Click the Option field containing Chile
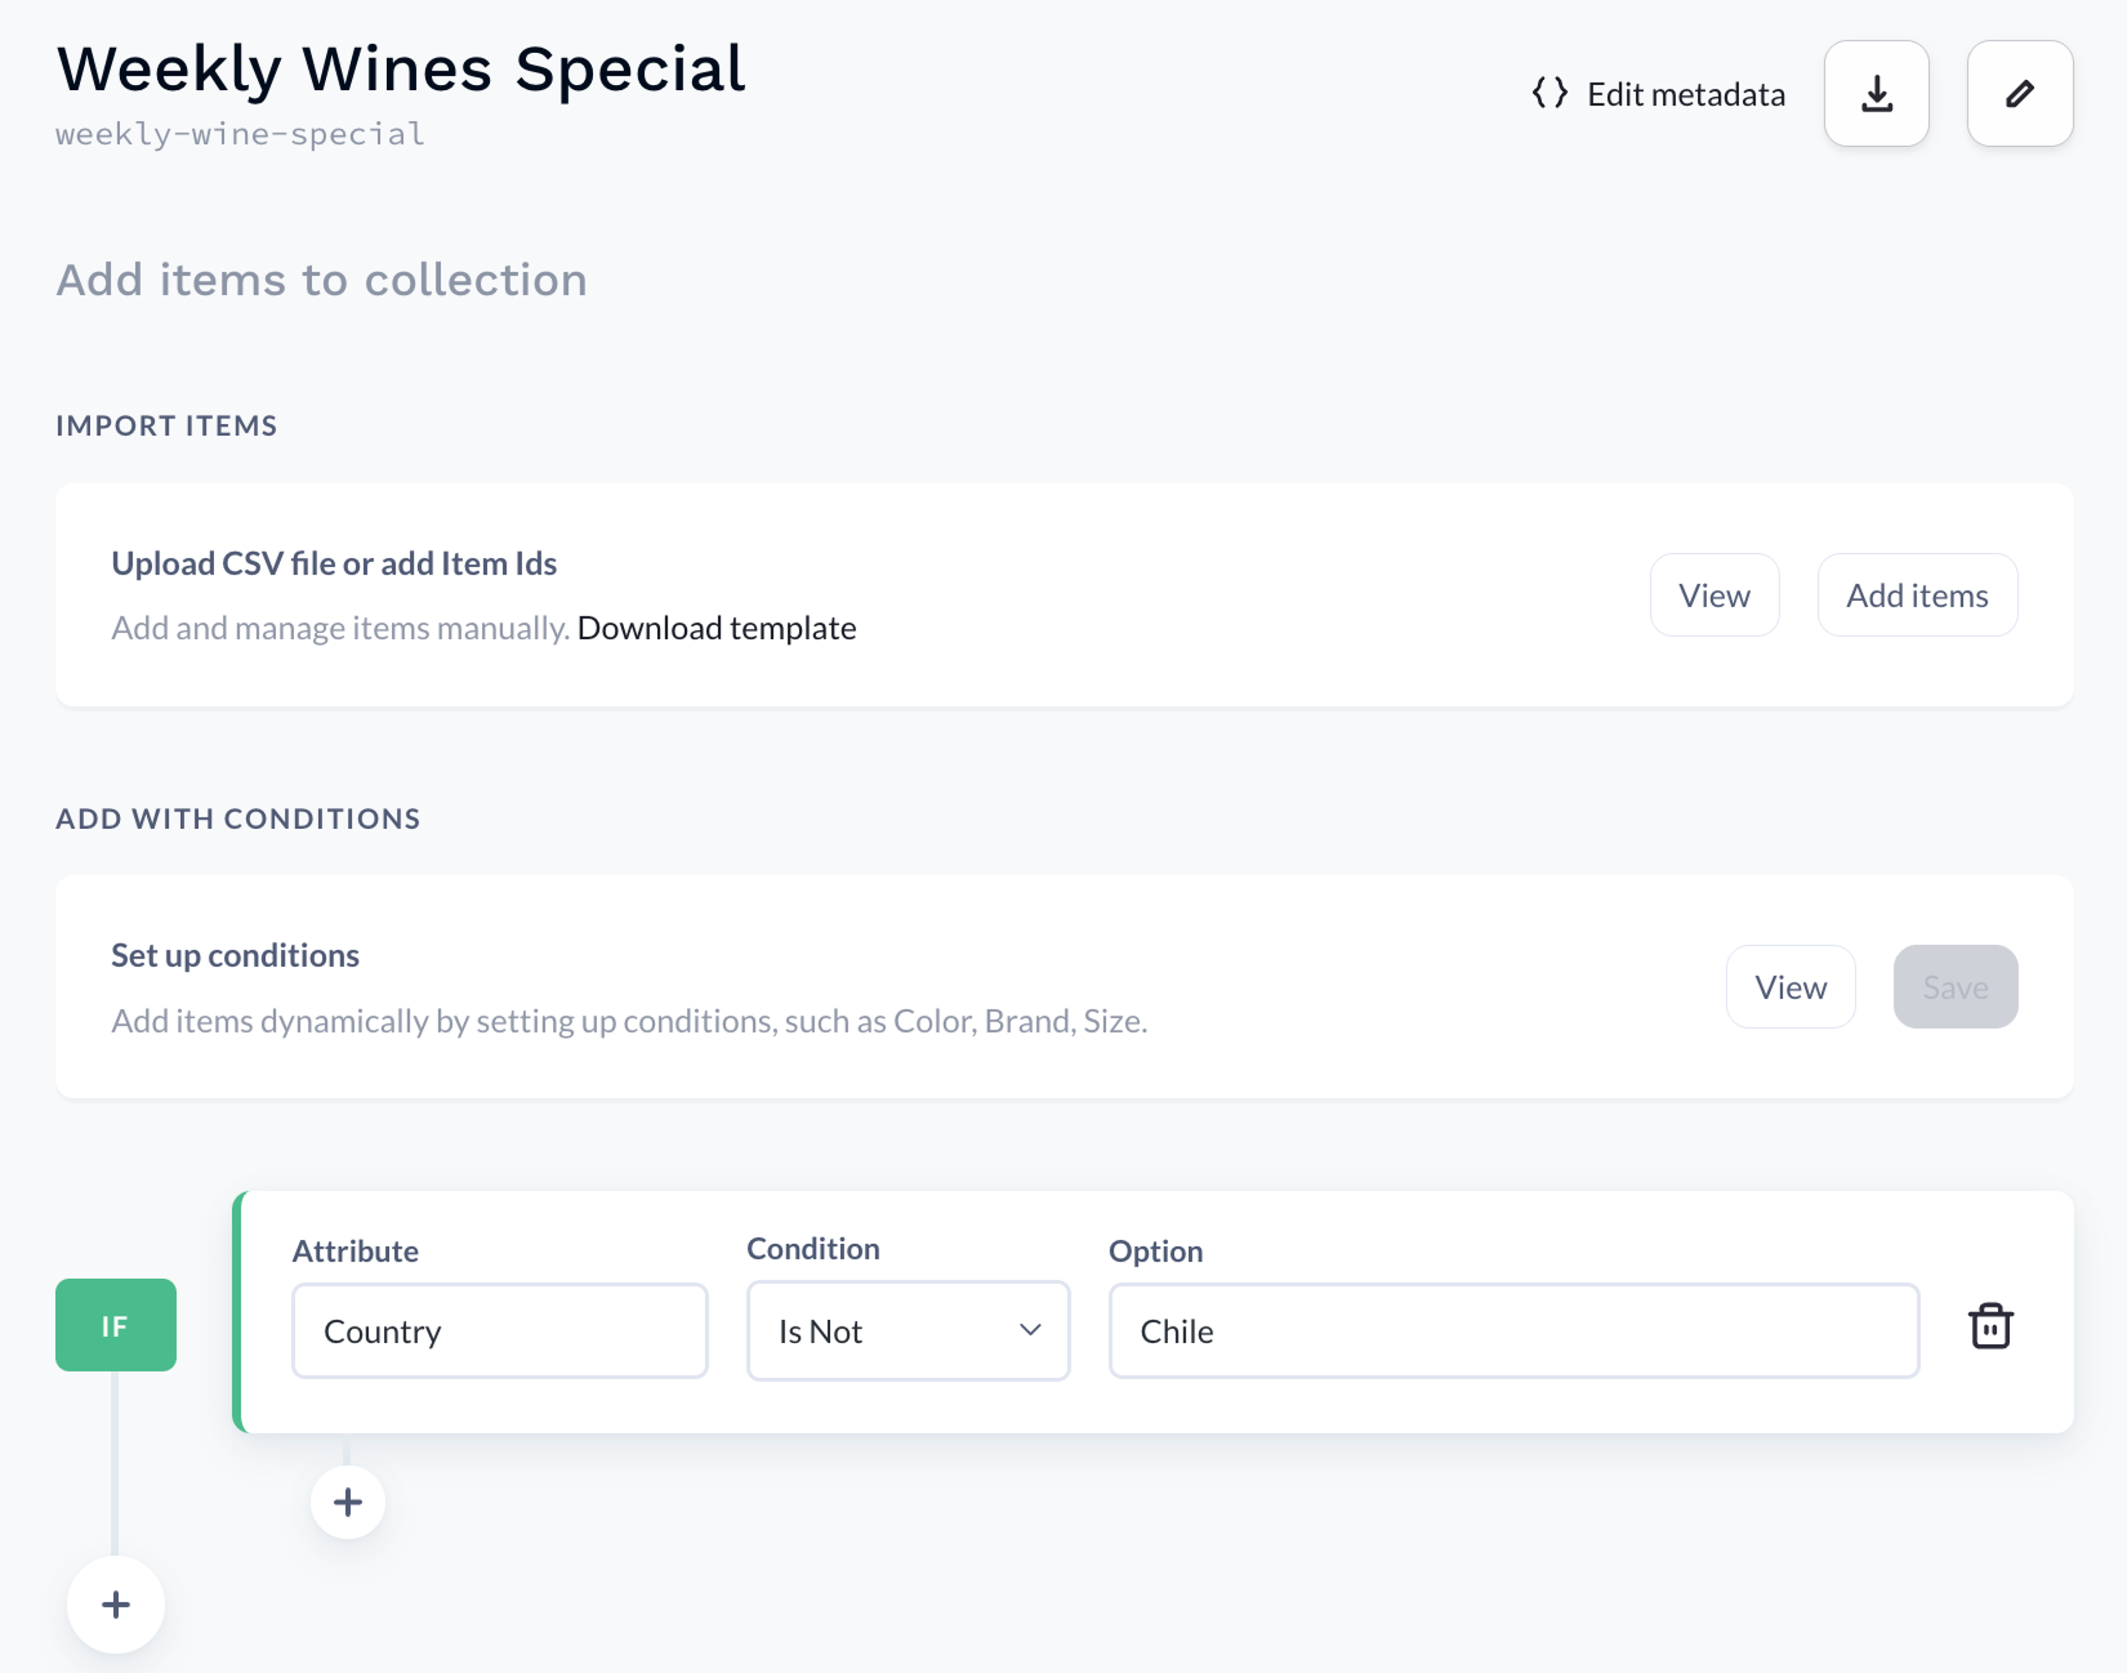This screenshot has width=2127, height=1673. click(1514, 1331)
